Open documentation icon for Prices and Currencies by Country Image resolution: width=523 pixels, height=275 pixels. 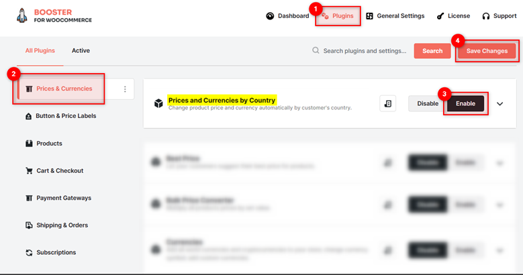[x=387, y=104]
